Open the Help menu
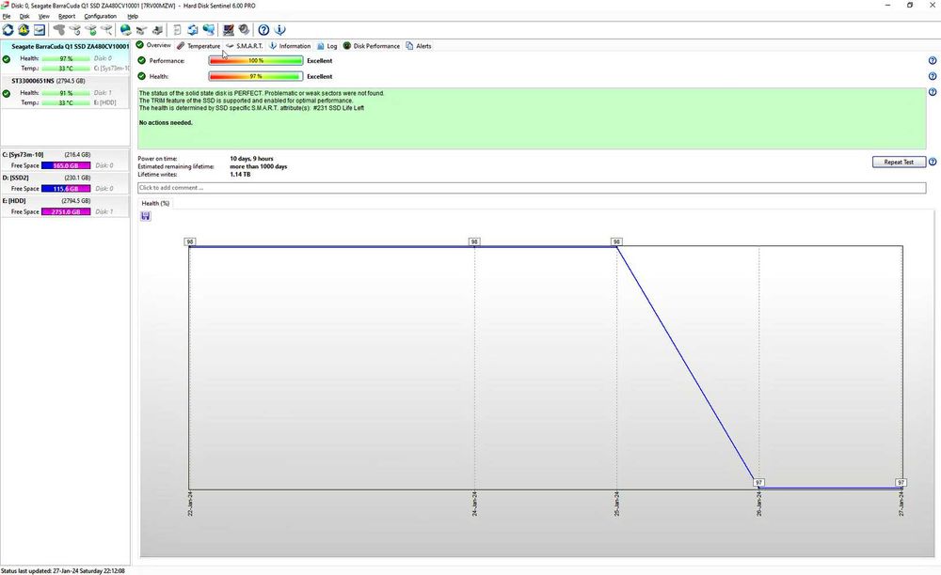 (133, 16)
